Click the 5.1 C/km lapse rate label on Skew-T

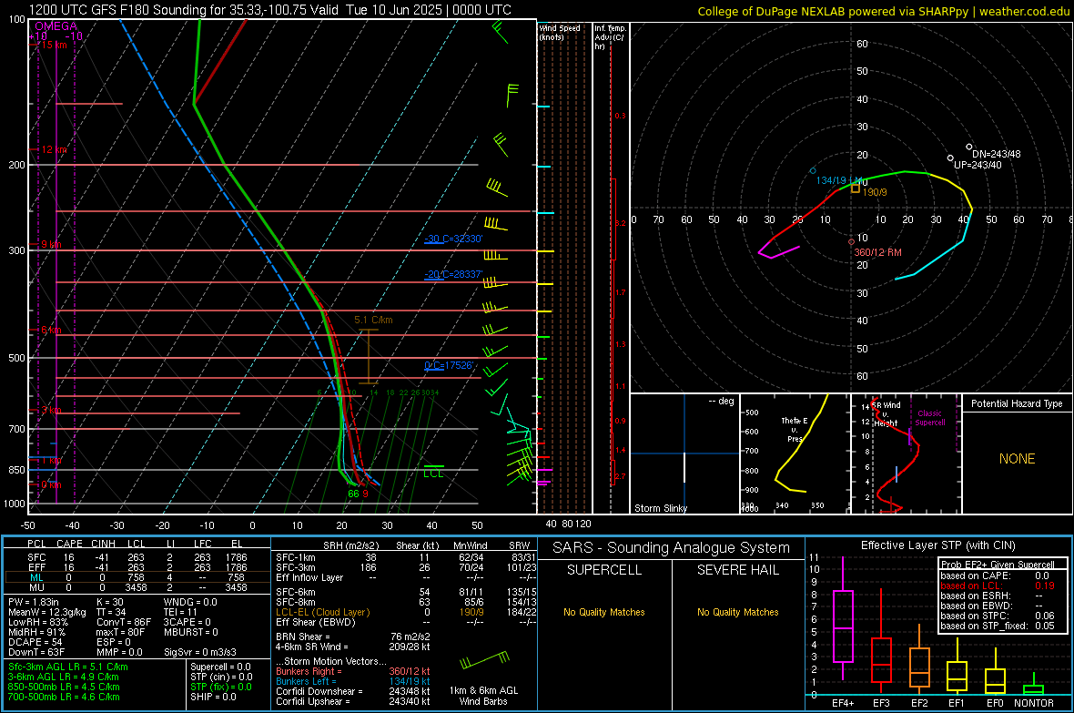373,320
